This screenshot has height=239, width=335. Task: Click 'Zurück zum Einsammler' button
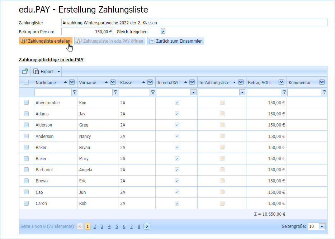(x=175, y=41)
